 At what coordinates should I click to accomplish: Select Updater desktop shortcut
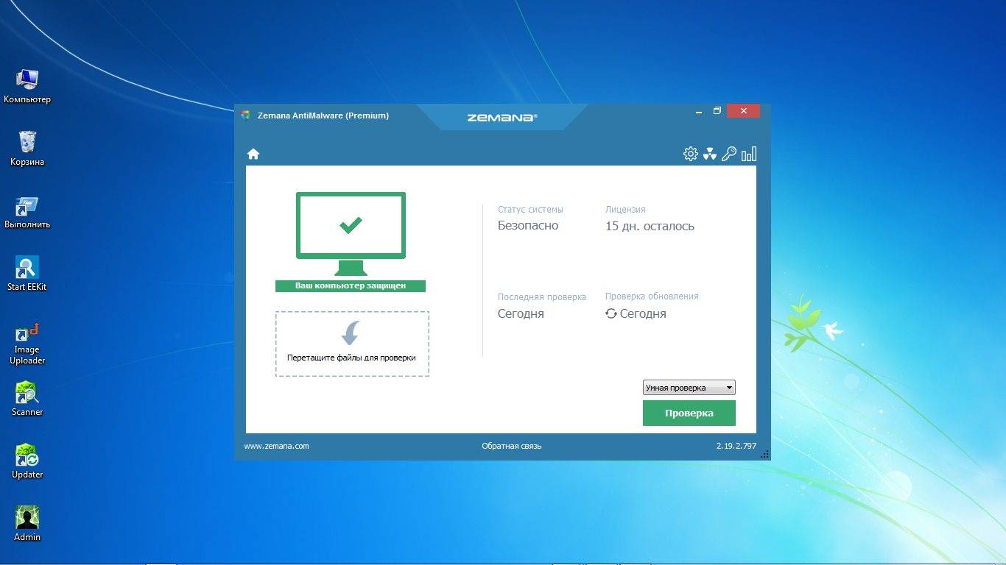[x=27, y=461]
